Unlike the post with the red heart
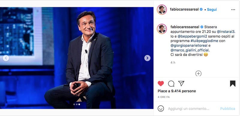Image resolution: width=240 pixels, height=116 pixels. point(161,84)
